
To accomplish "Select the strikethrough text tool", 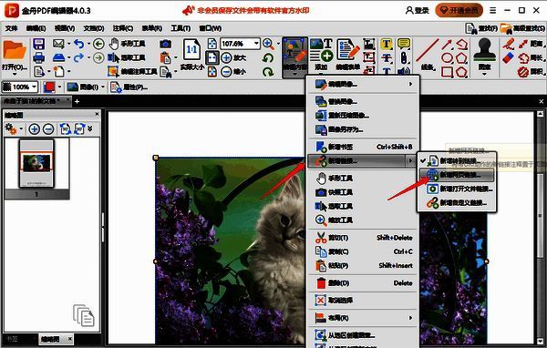I will coord(386,57).
